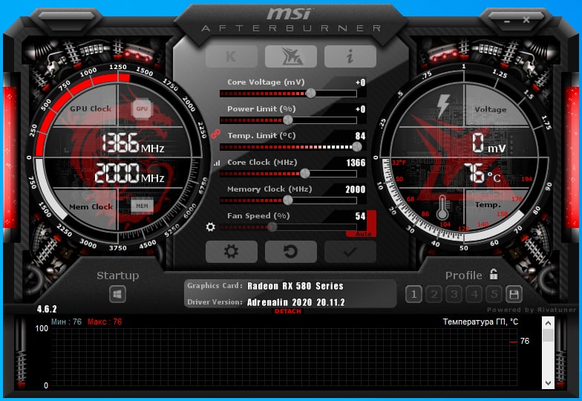Adjust the Core Clock slider knob

tap(304, 173)
